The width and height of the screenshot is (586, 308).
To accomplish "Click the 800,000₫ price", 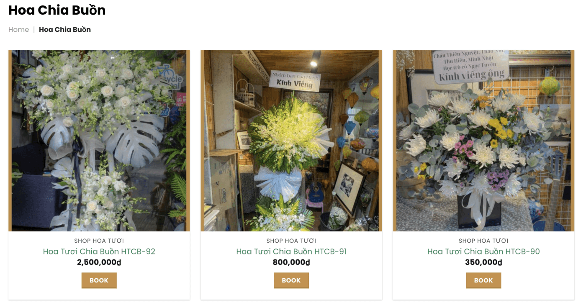I will tap(291, 262).
